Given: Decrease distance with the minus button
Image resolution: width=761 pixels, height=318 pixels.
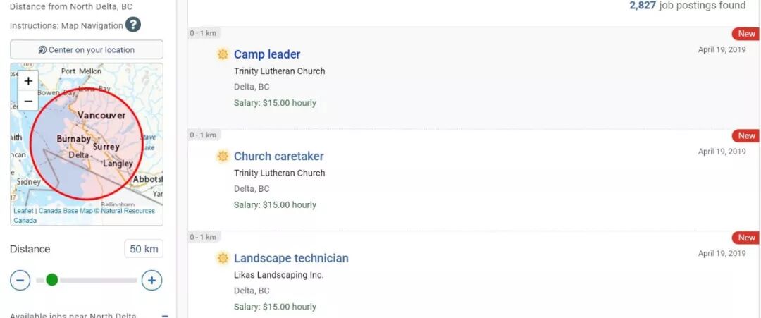Looking at the screenshot, I should pos(20,280).
